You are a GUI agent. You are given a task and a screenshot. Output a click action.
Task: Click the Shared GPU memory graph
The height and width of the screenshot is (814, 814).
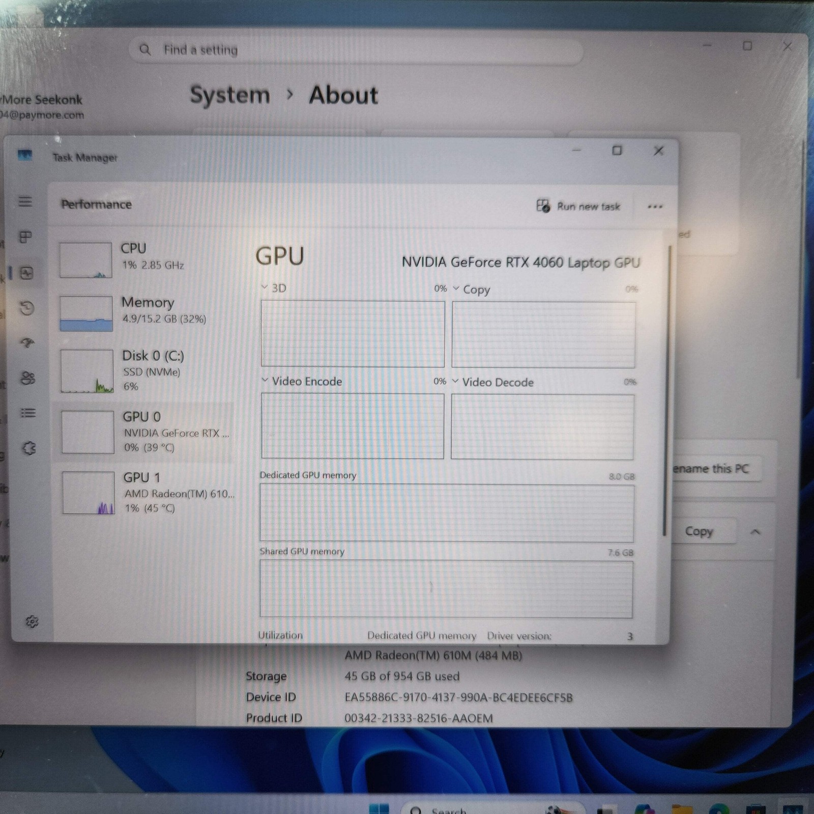[x=446, y=589]
